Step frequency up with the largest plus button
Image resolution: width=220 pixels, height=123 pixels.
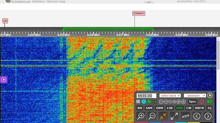point(183,102)
